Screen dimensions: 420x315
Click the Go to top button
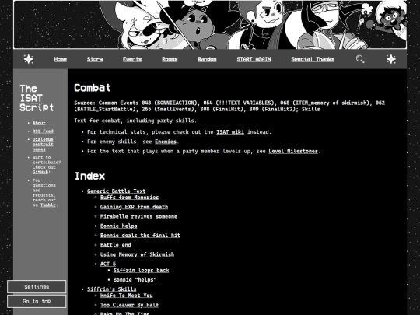point(37,301)
